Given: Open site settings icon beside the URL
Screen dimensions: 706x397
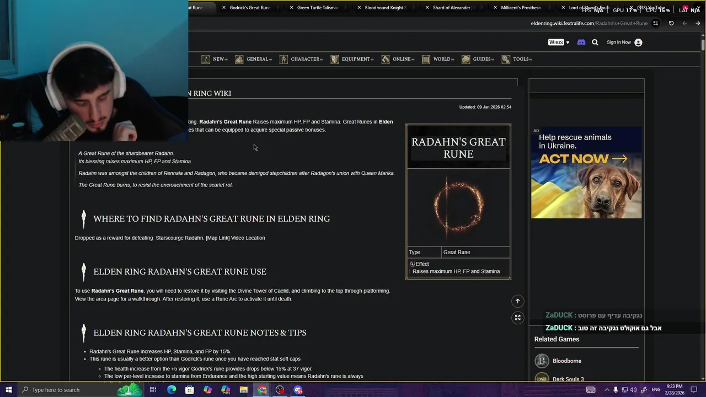Looking at the screenshot, I should [x=655, y=23].
